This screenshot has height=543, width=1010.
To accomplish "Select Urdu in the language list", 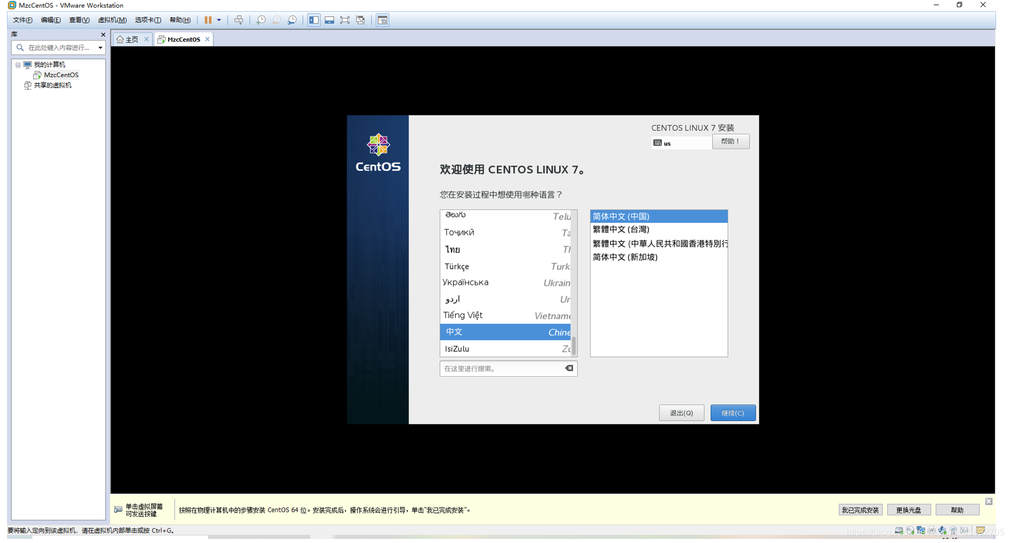I will coord(505,299).
